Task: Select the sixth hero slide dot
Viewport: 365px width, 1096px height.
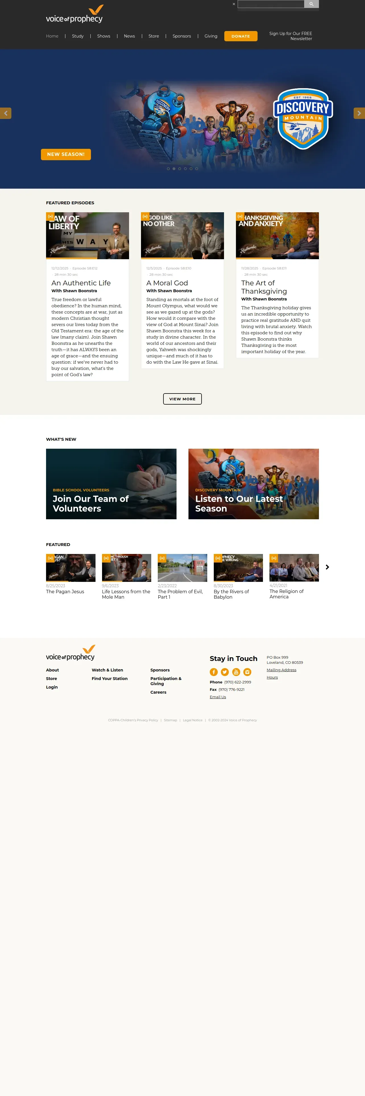Action: 197,169
